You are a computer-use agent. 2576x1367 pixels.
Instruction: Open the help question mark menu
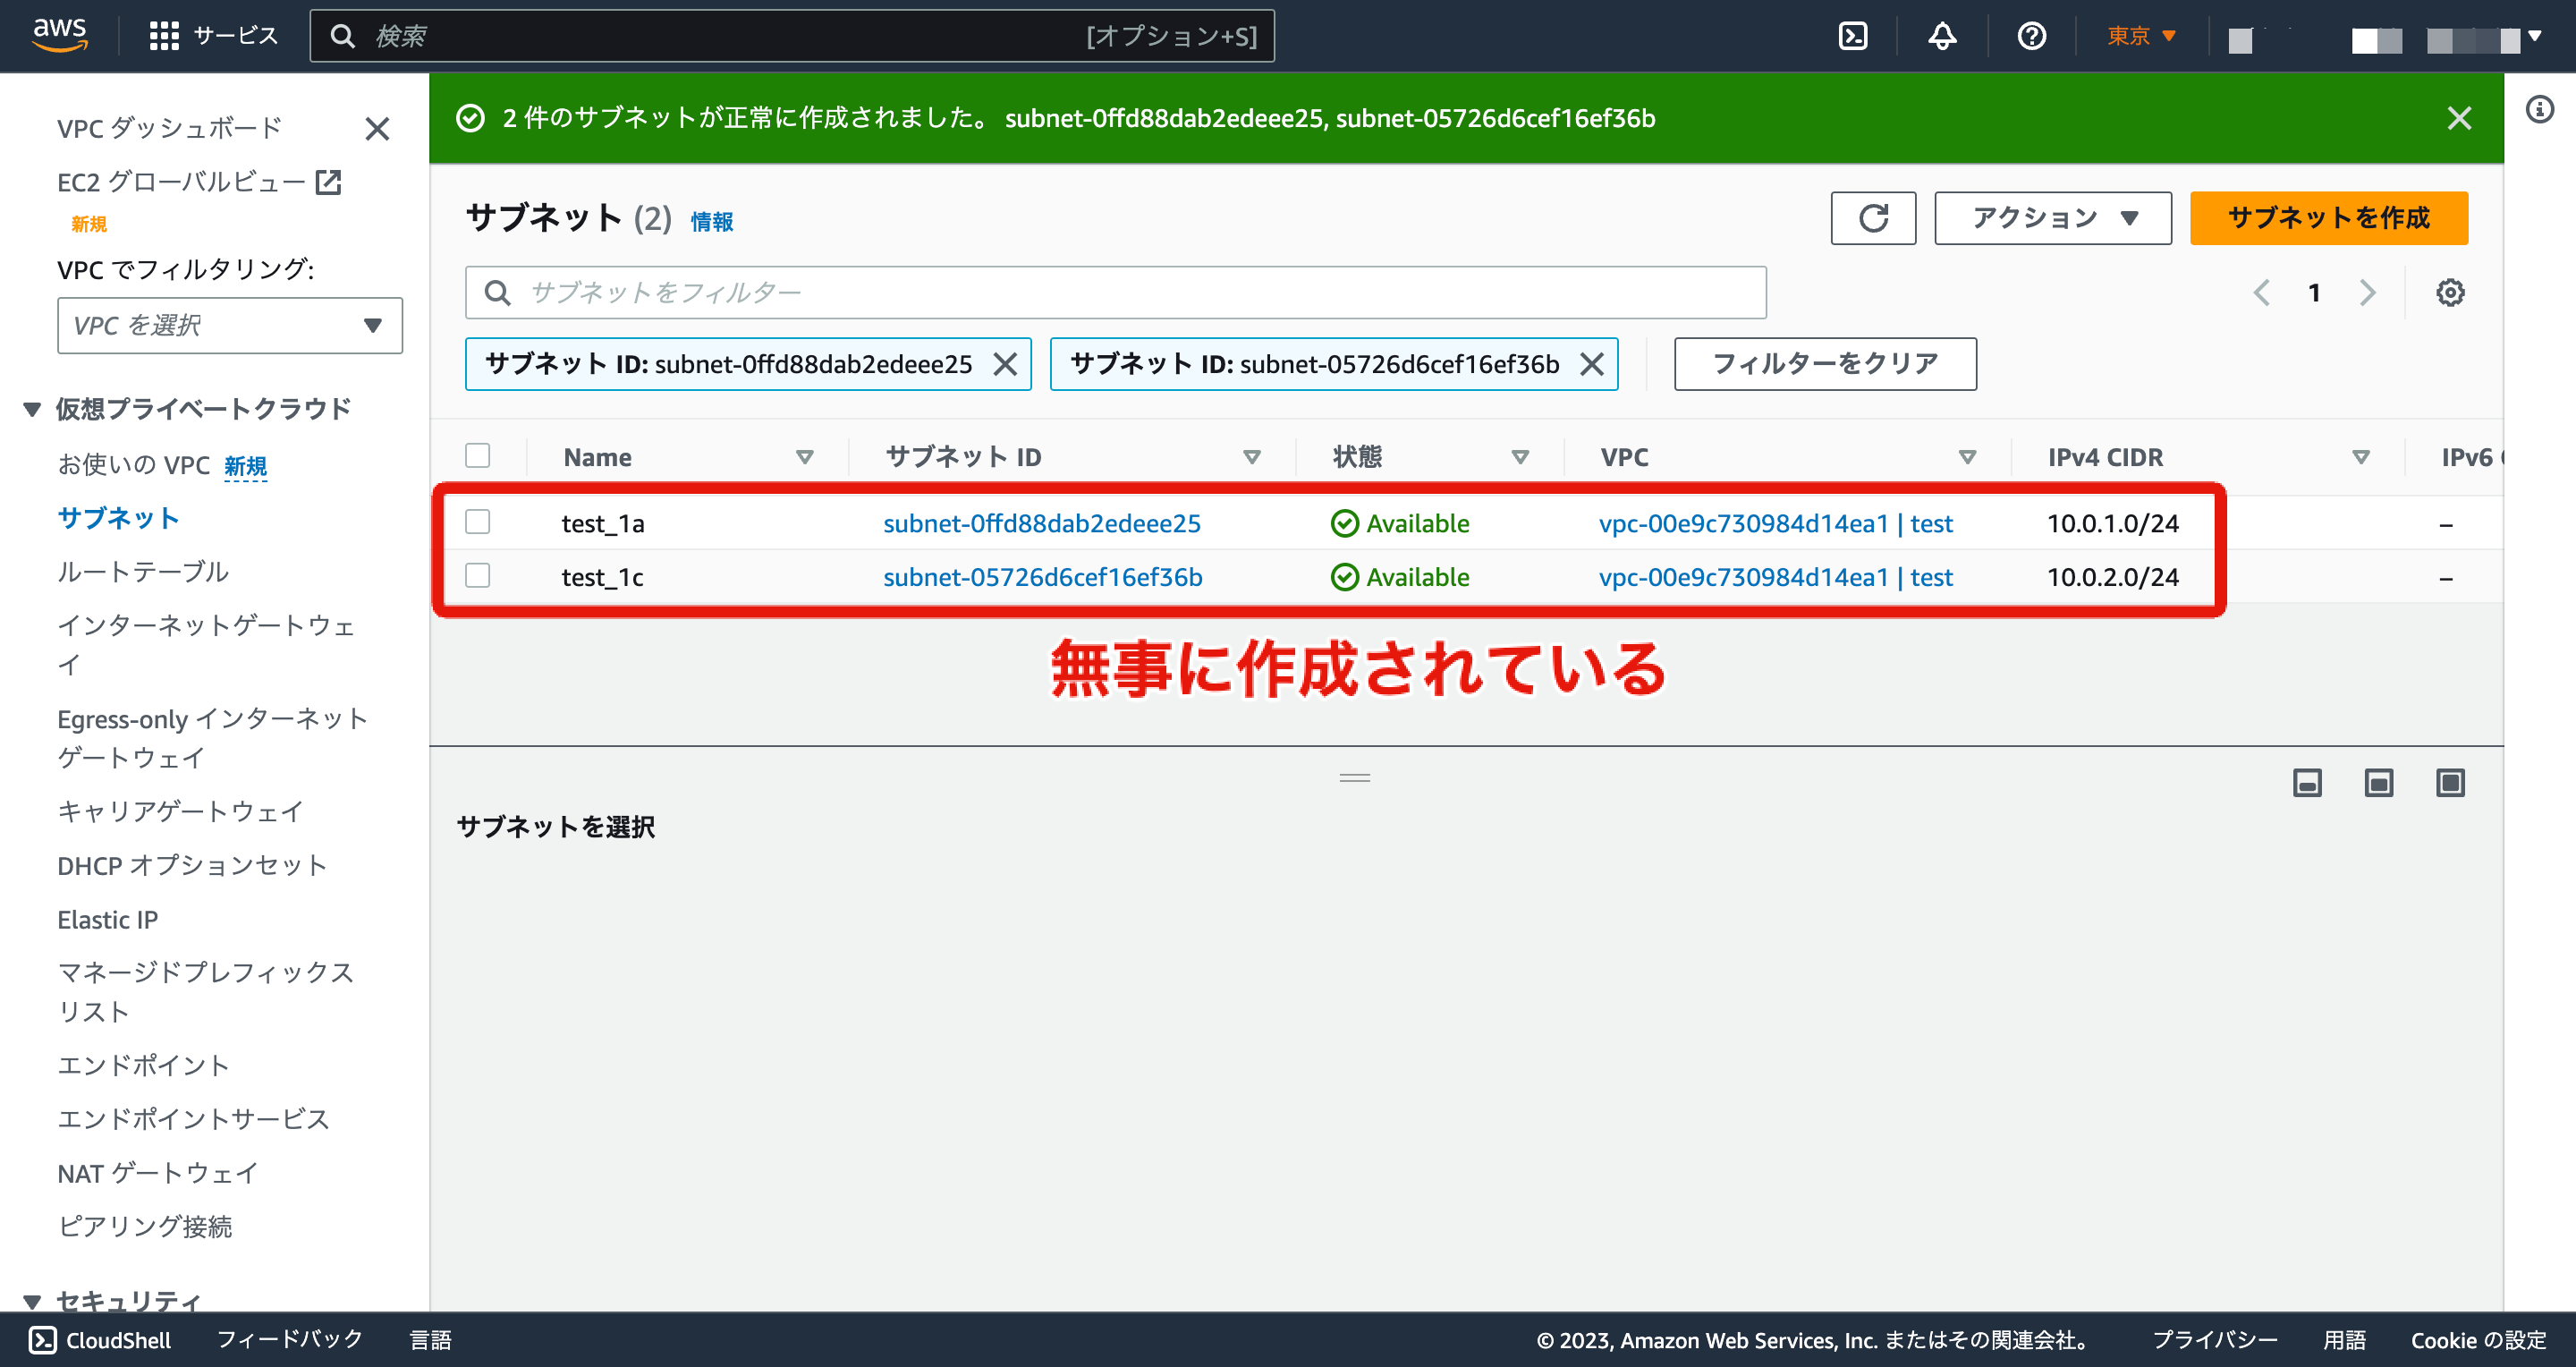(x=2031, y=36)
